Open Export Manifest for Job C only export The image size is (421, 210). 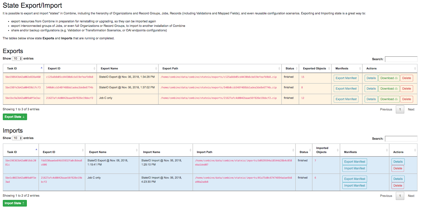click(346, 99)
